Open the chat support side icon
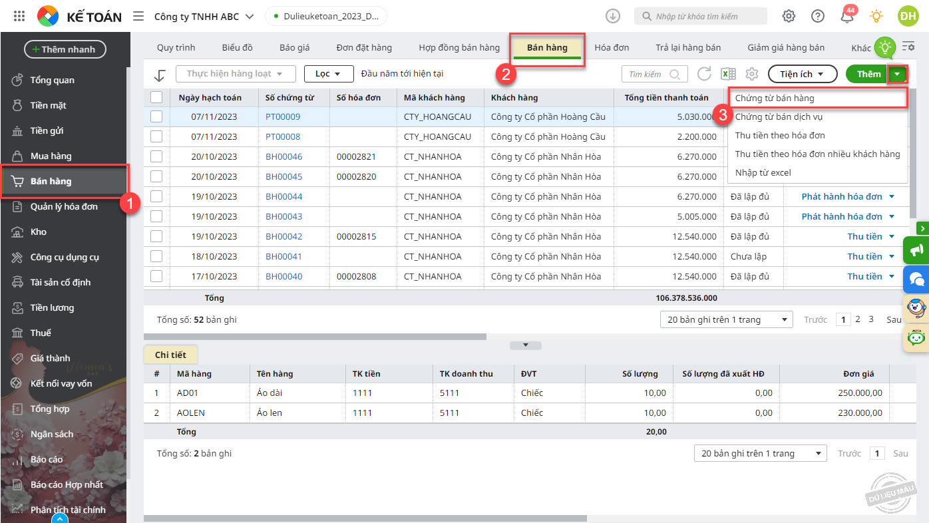The height and width of the screenshot is (523, 929). (916, 279)
